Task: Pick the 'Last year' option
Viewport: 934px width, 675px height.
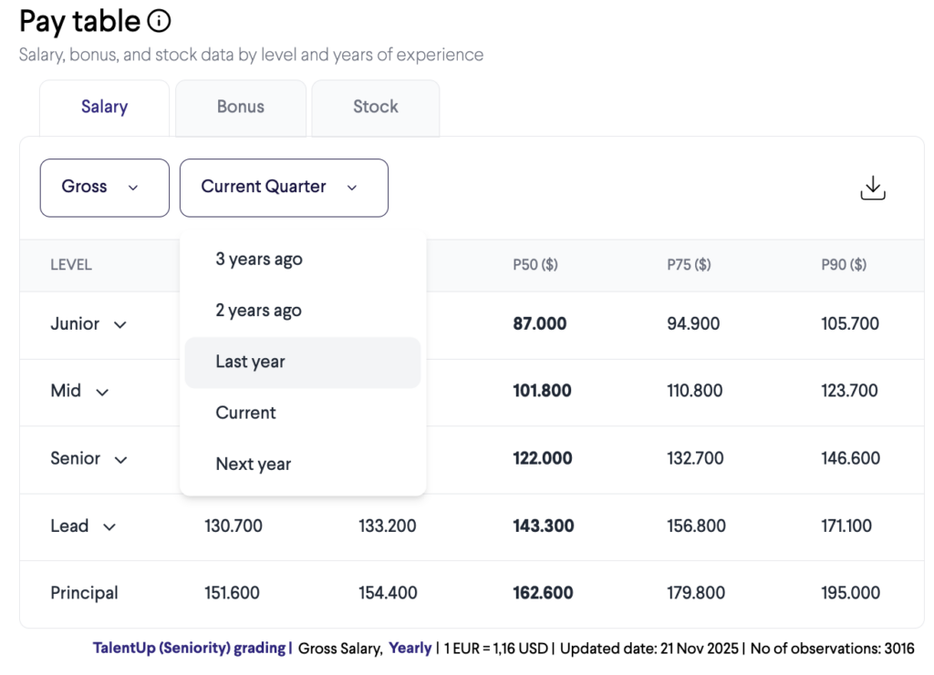Action: pos(251,362)
